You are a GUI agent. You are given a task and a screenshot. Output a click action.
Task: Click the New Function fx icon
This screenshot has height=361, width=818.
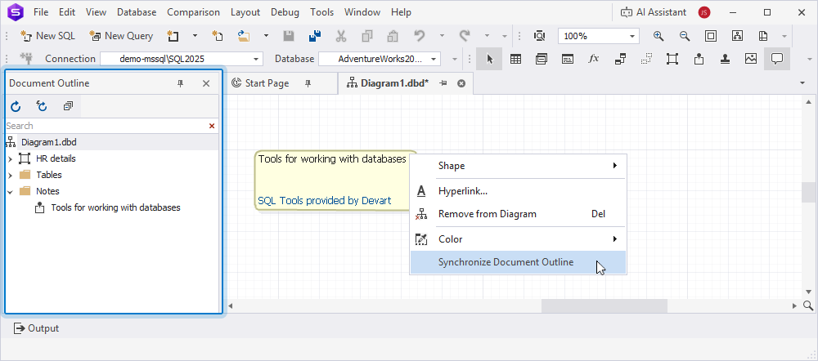click(x=594, y=59)
